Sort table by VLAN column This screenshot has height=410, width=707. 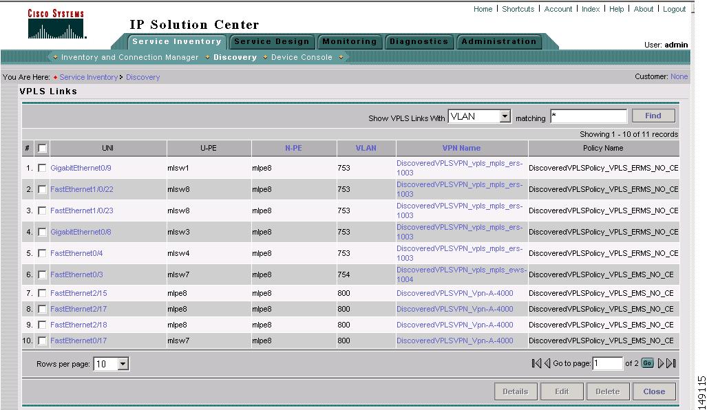(366, 148)
